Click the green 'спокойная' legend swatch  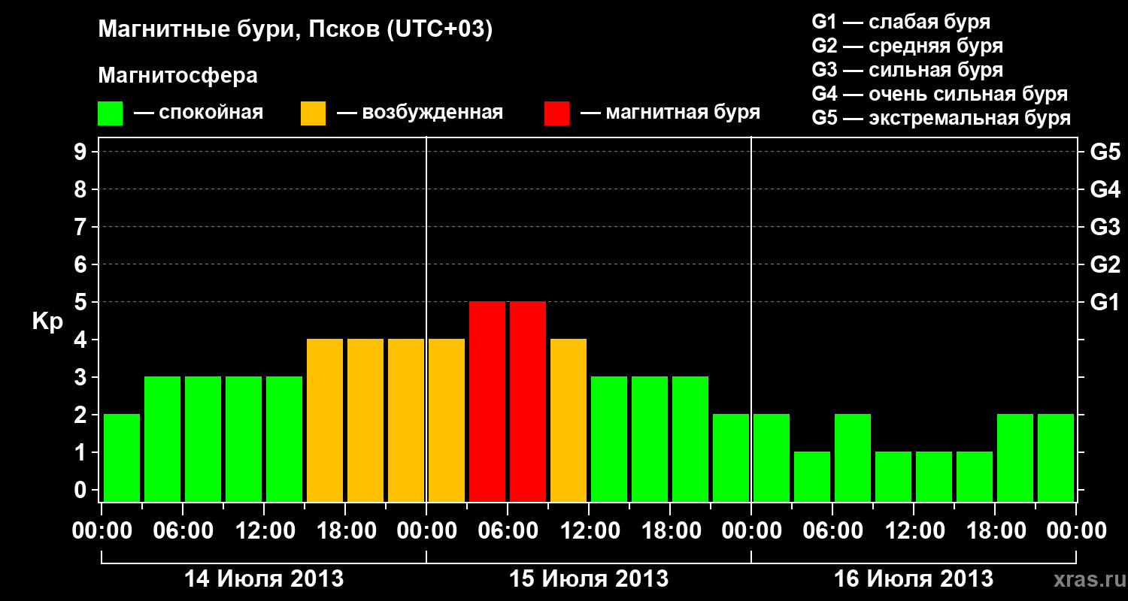(110, 113)
